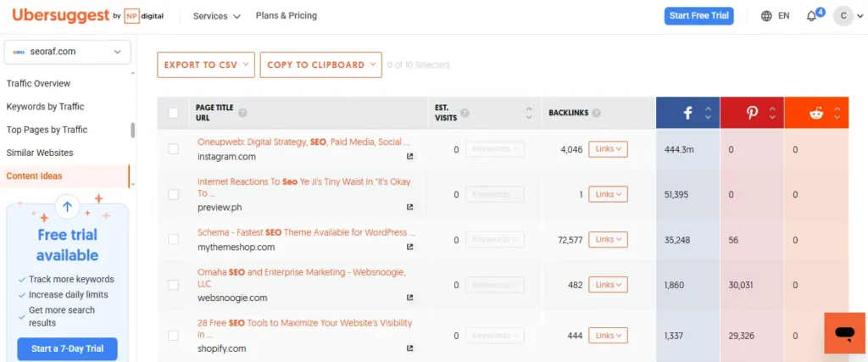Image resolution: width=868 pixels, height=362 pixels.
Task: Open shopify.com external link icon
Action: pos(409,348)
